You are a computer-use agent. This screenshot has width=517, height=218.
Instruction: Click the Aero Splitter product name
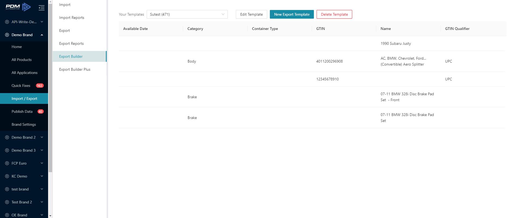pos(403,61)
